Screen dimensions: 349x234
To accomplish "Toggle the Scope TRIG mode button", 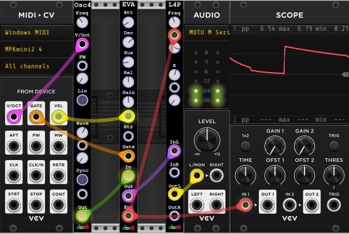I will [334, 146].
